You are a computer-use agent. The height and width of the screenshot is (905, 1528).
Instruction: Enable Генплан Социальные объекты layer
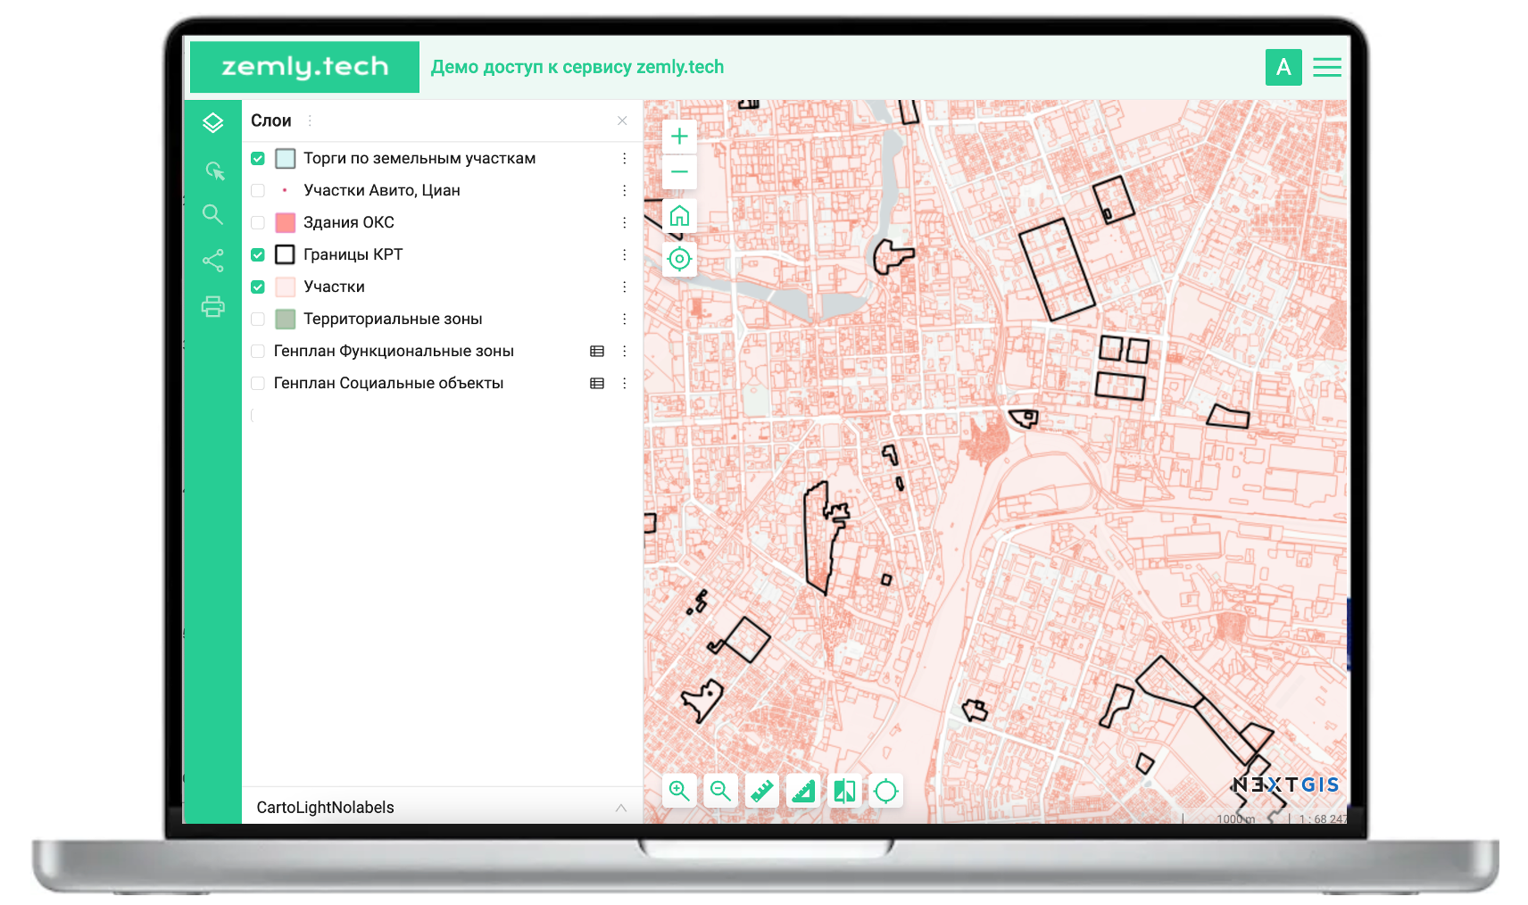(x=258, y=384)
